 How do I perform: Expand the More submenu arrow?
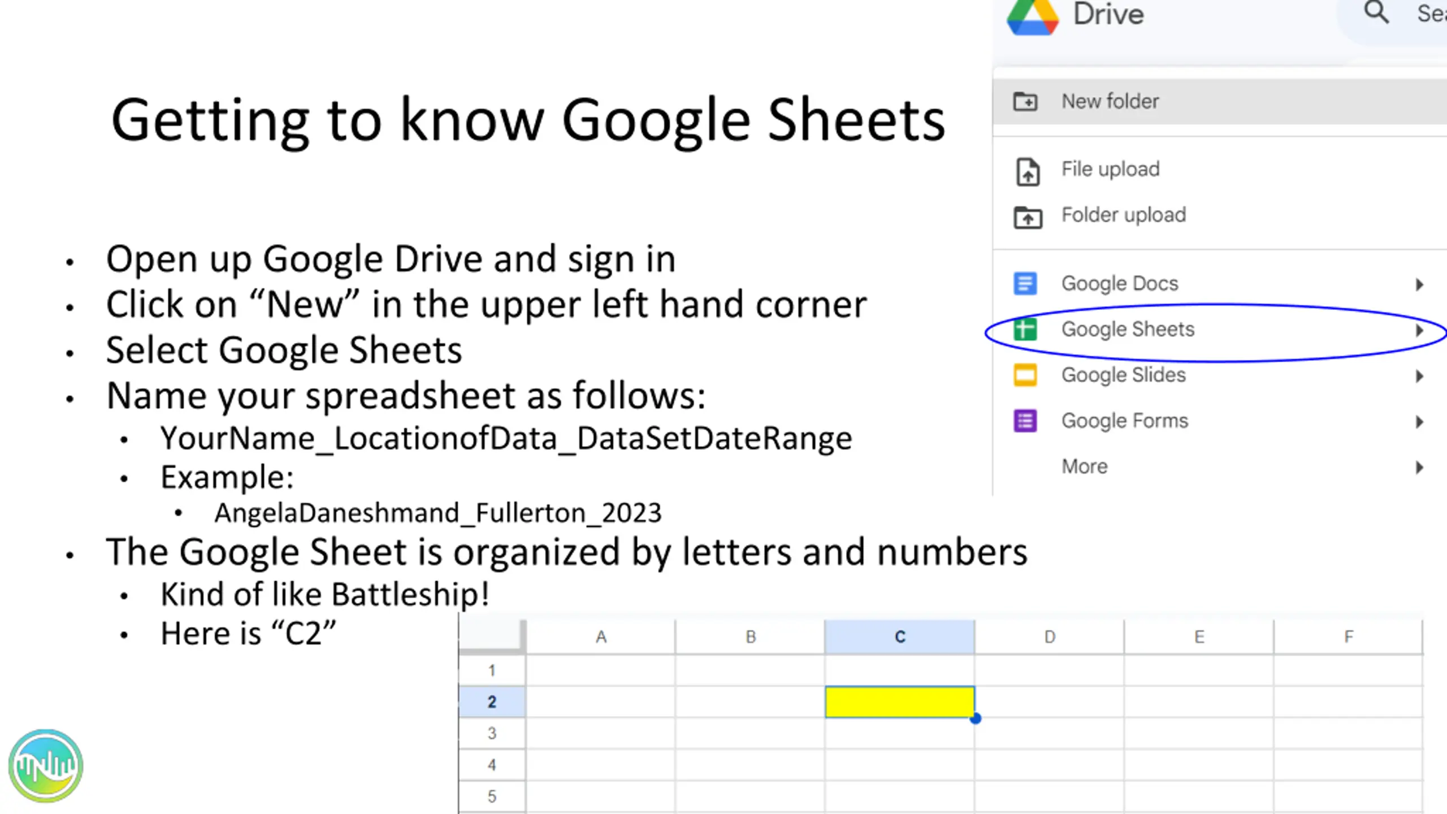1419,467
